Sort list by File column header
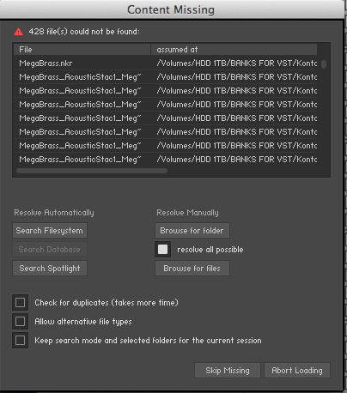Screen dimensions: 347x393 [x=82, y=50]
